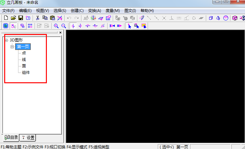Viewport: 245px width, 149px height.
Task: Click the Delete crossed-out icon
Action: (59, 18)
